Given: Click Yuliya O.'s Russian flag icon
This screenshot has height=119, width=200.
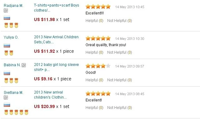Looking at the screenshot, I should (7, 45).
